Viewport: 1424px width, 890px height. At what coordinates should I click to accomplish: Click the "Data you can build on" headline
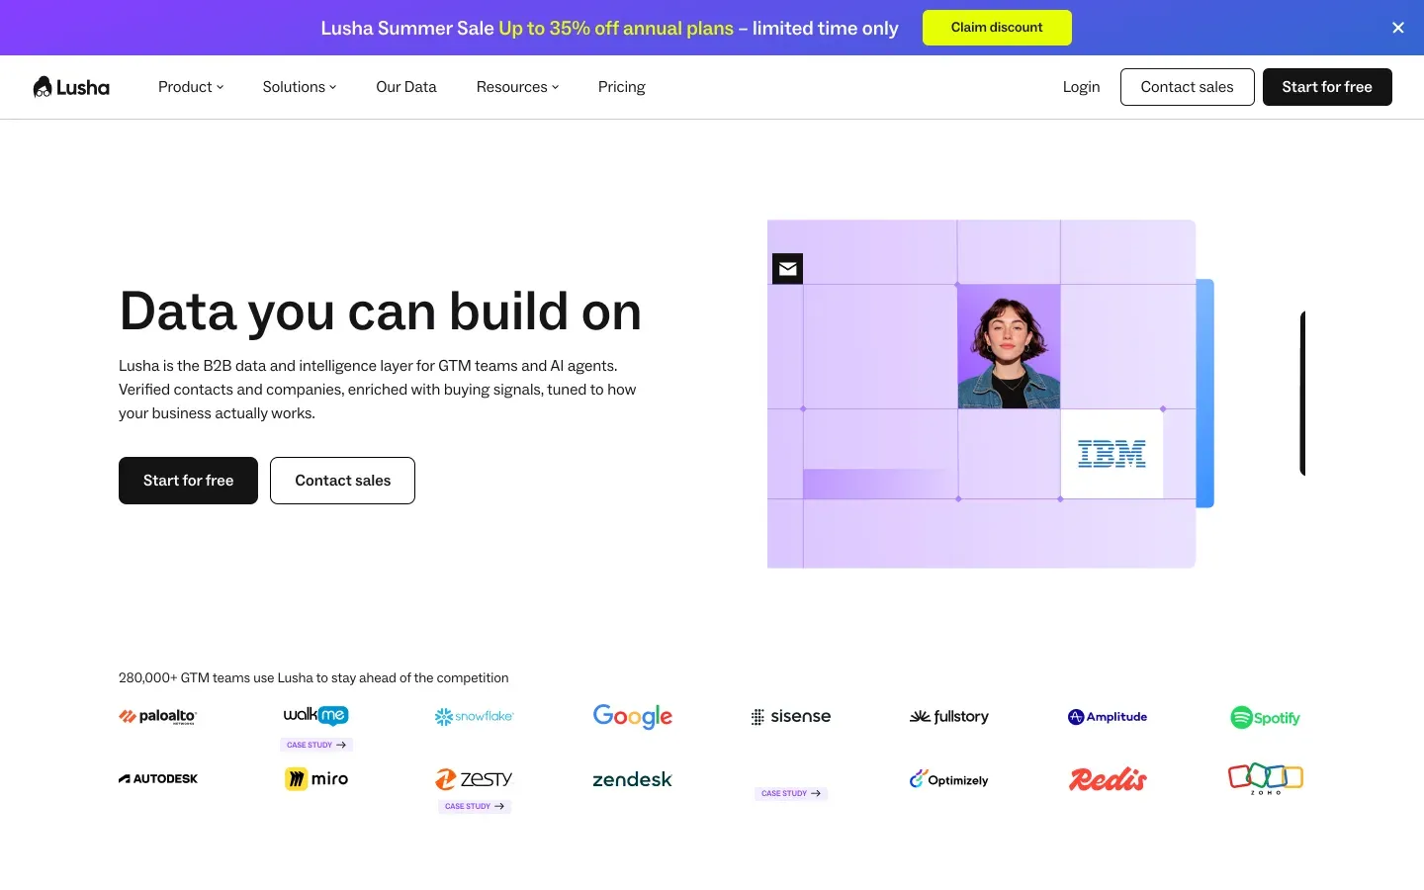click(x=381, y=311)
